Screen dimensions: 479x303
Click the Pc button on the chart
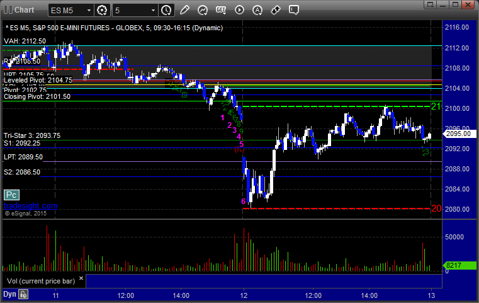(11, 195)
